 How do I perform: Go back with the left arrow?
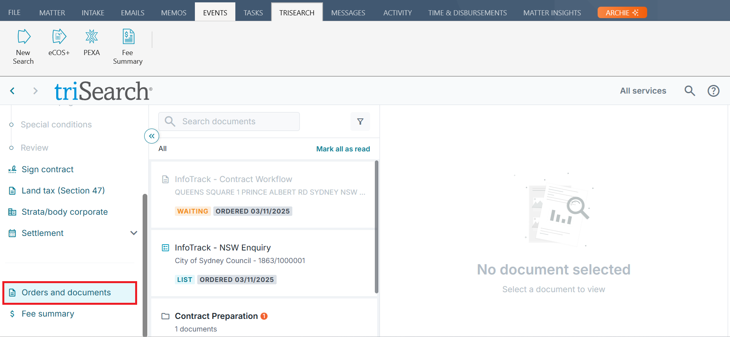click(x=13, y=91)
